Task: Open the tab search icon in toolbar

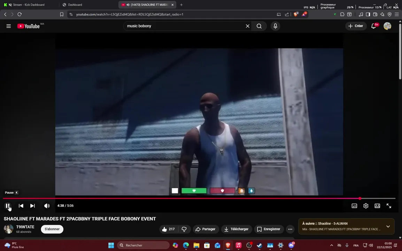Action: [349, 14]
